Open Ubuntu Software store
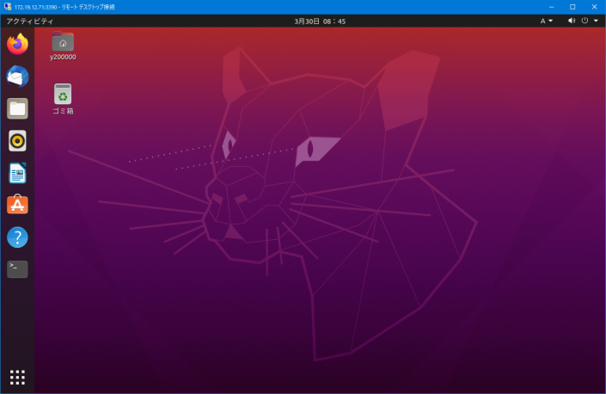606x394 pixels. pos(17,205)
